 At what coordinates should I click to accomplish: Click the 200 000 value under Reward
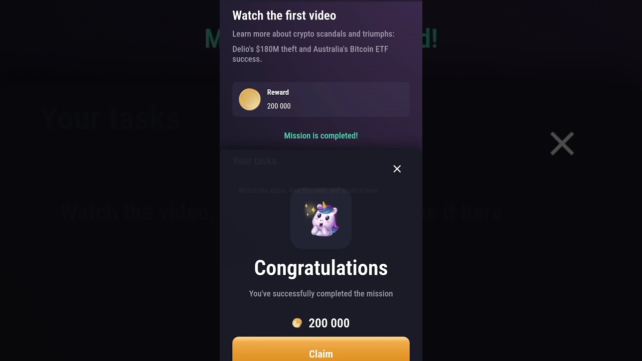(x=279, y=106)
